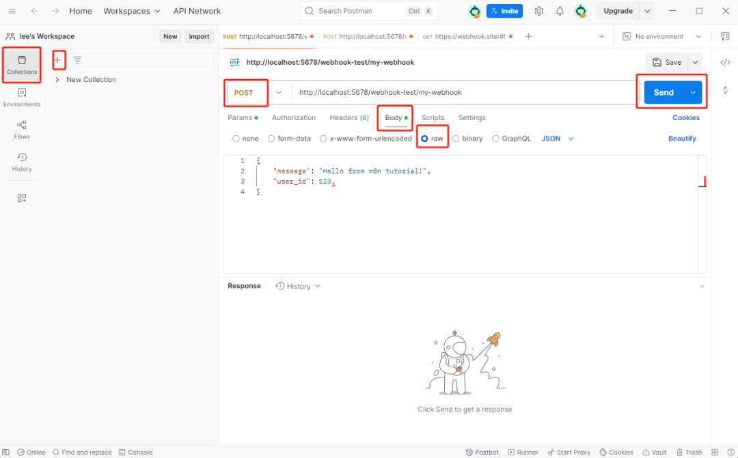
Task: Open the settings gear icon
Action: [539, 11]
